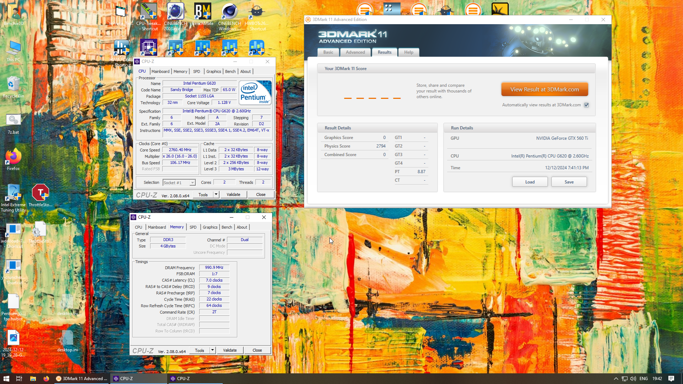
Task: Open the HWiNFO64 shortcut
Action: tap(122, 53)
